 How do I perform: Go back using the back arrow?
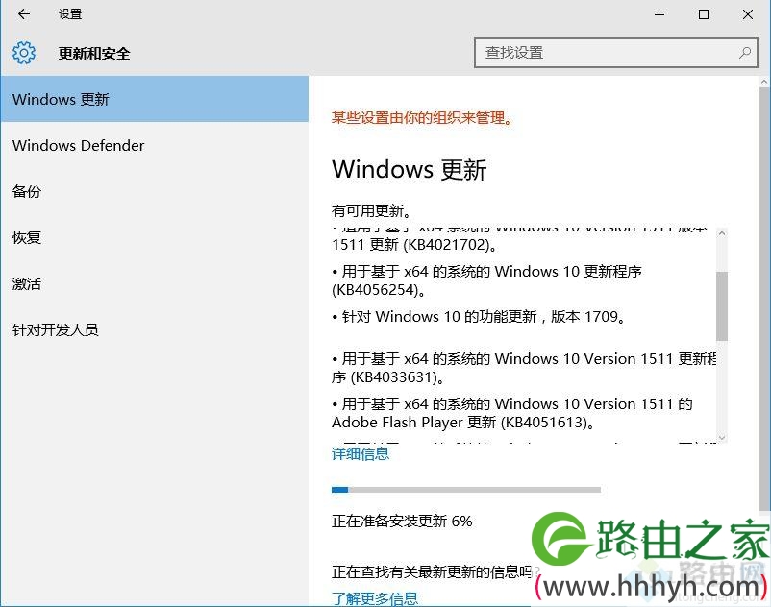click(24, 14)
